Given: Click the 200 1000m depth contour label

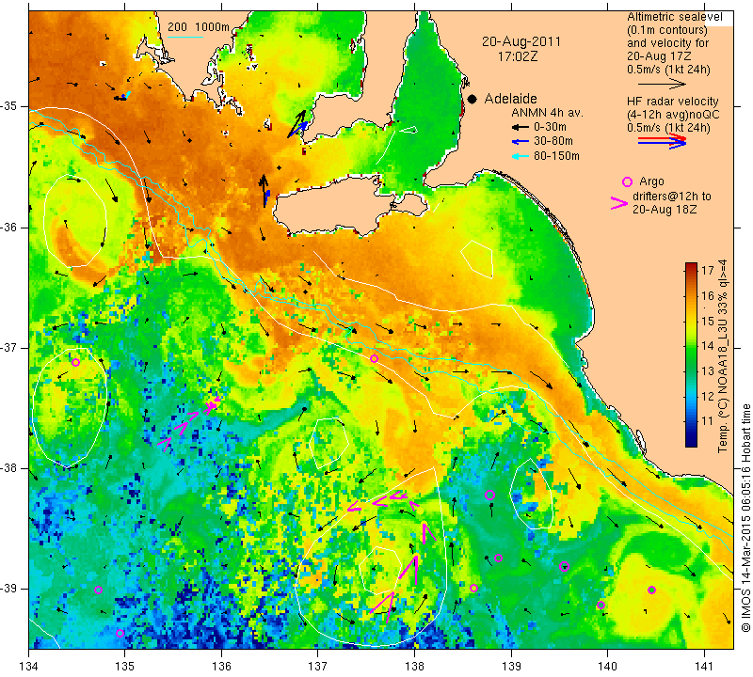Looking at the screenshot, I should 199,27.
